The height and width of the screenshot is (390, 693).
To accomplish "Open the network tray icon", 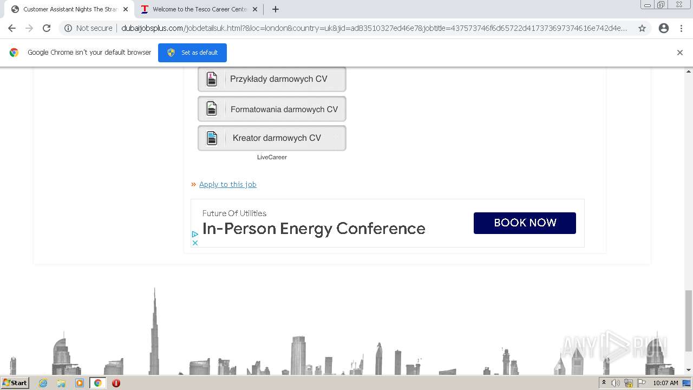I will [x=629, y=383].
